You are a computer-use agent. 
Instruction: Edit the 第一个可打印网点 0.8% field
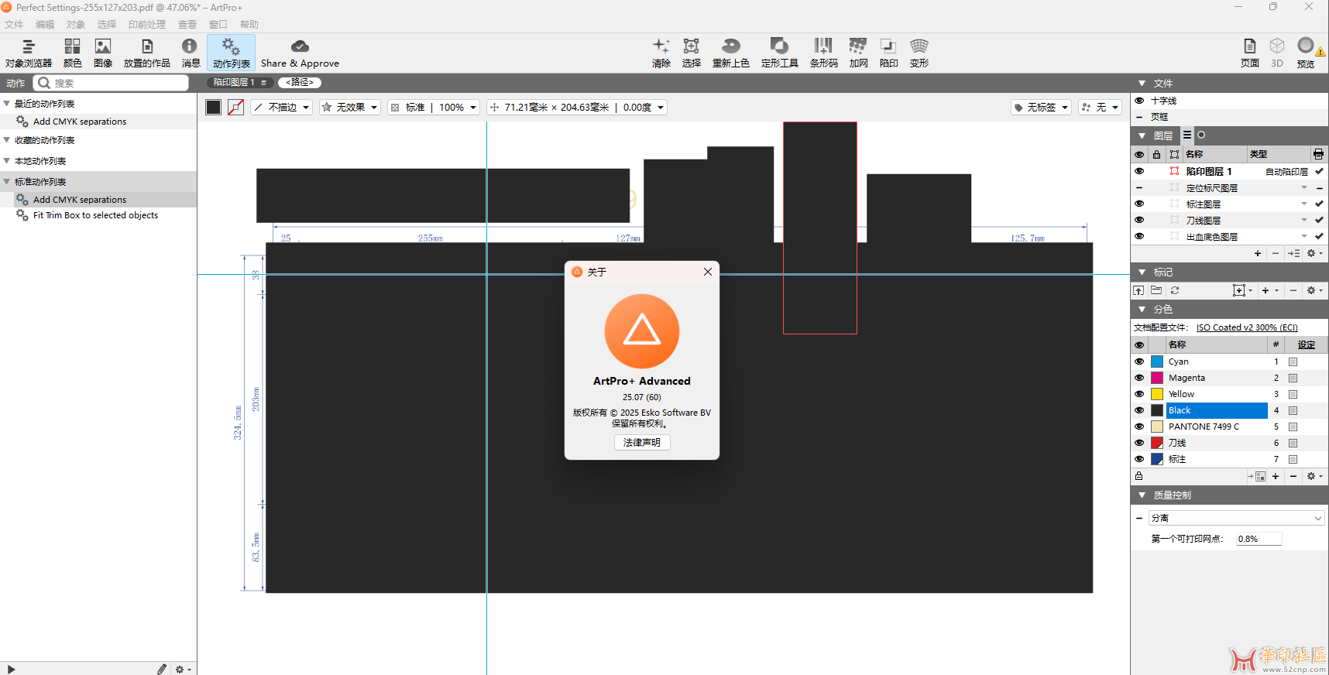point(1258,539)
